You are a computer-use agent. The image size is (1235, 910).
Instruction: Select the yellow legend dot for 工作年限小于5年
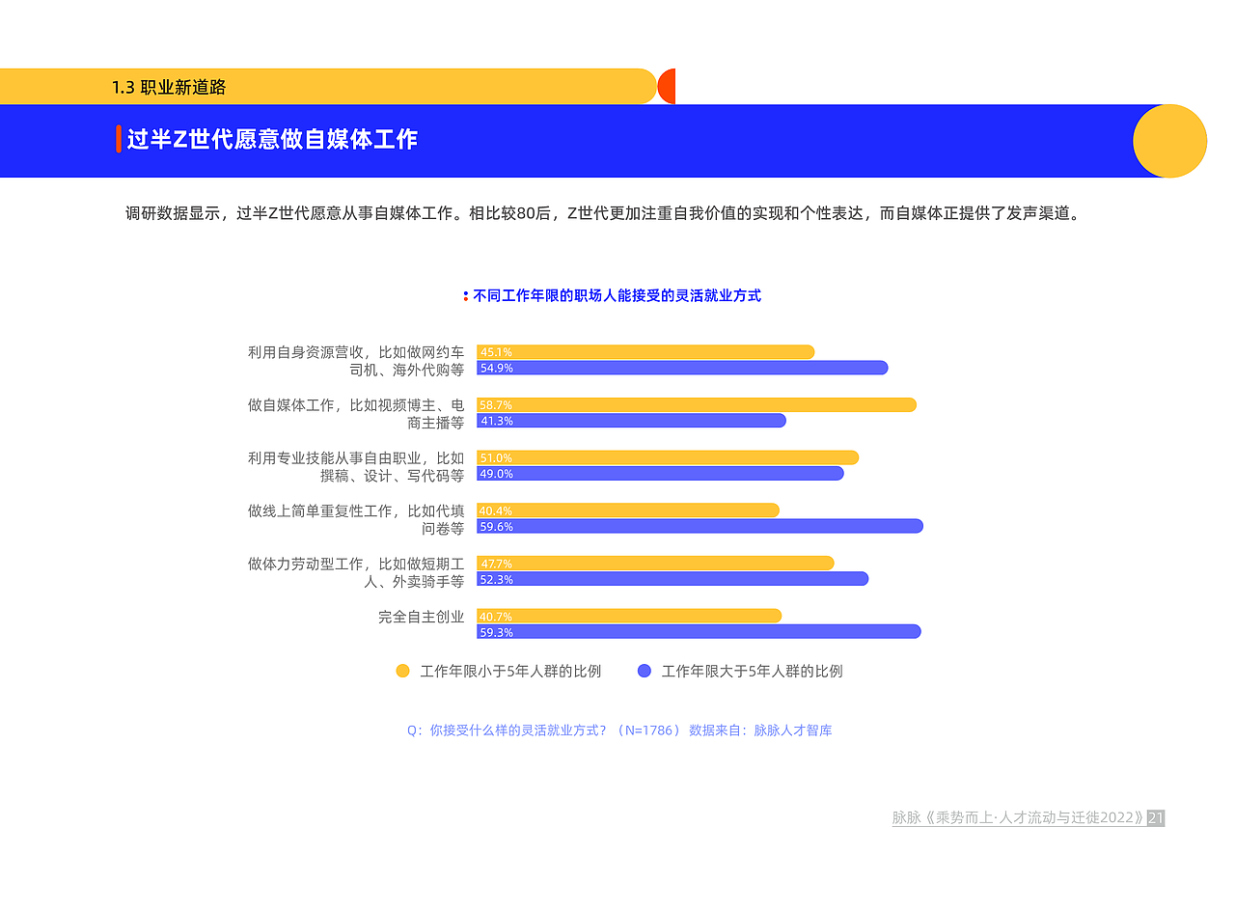click(x=402, y=670)
